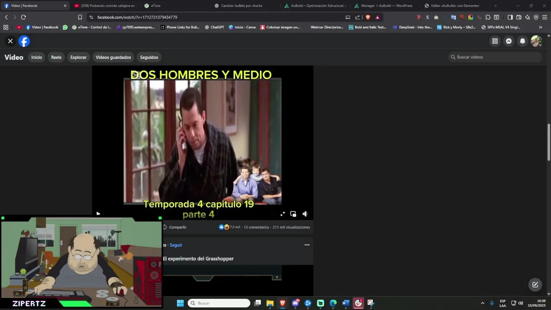Open the bookmarks bar apps grid icon

(6, 27)
